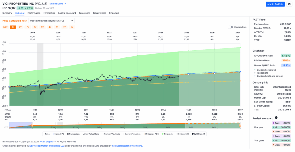The image size is (295, 152).
Task: Select the 9Y time range
Action: pyautogui.click(x=13, y=27)
